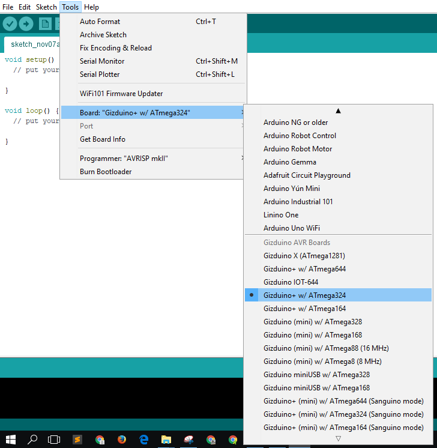Select Arduino Robot Motor board

pos(338,148)
